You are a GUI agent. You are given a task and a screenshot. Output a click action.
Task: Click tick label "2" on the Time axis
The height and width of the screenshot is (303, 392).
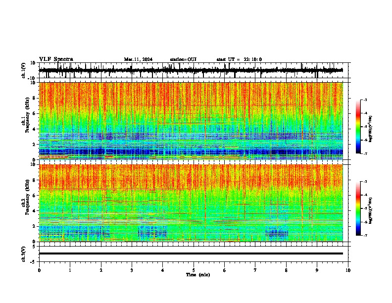(x=101, y=270)
